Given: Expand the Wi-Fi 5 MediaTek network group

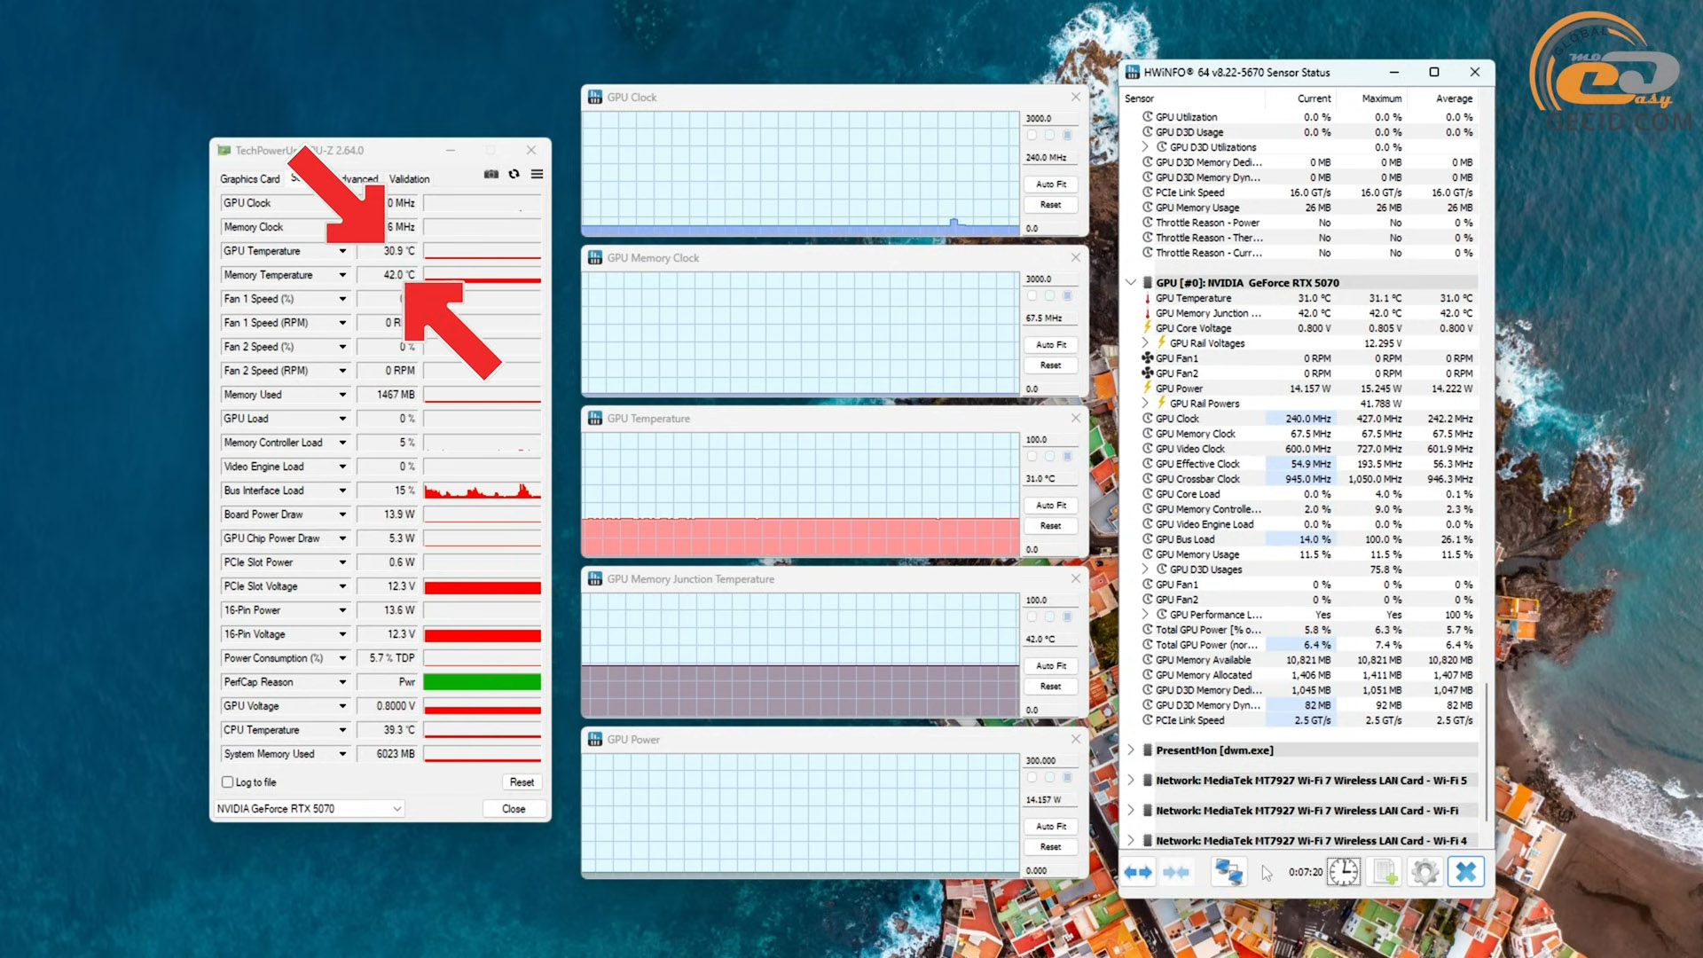Looking at the screenshot, I should (x=1131, y=781).
